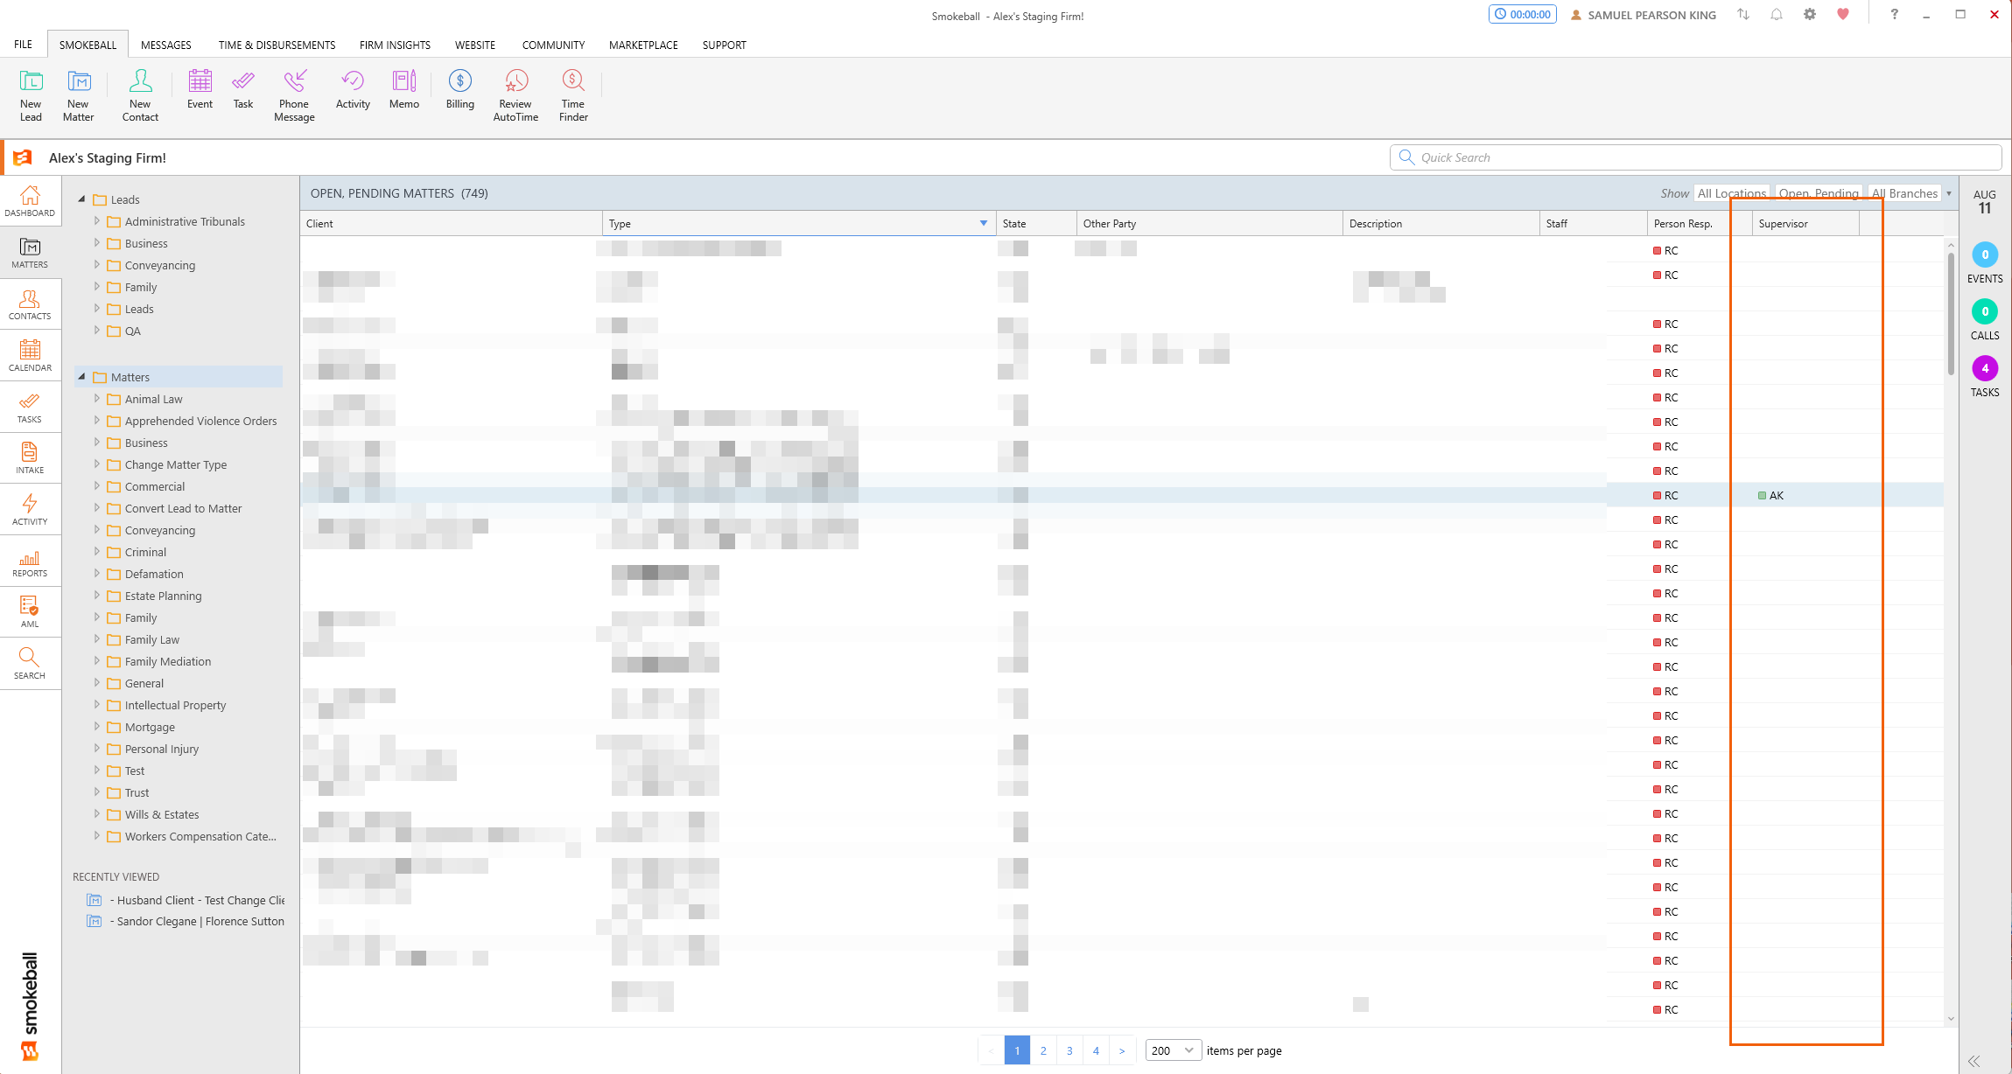Viewport: 2012px width, 1074px height.
Task: Open notifications bell
Action: tap(1777, 15)
